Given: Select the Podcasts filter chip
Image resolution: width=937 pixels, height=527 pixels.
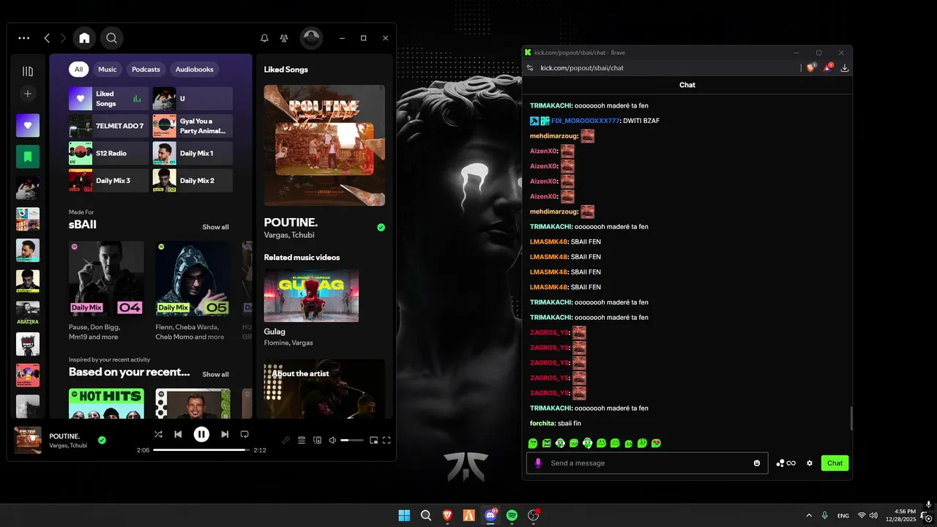Looking at the screenshot, I should point(146,70).
